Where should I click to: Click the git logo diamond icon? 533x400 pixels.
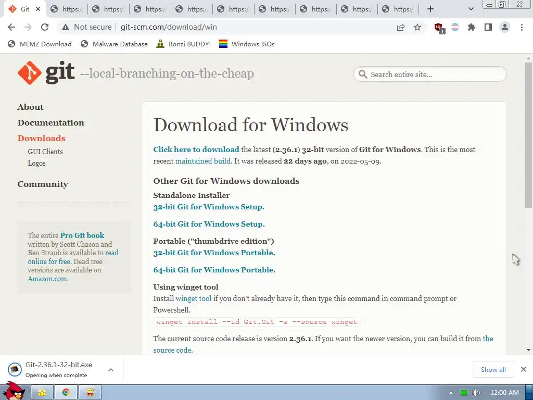pyautogui.click(x=30, y=73)
